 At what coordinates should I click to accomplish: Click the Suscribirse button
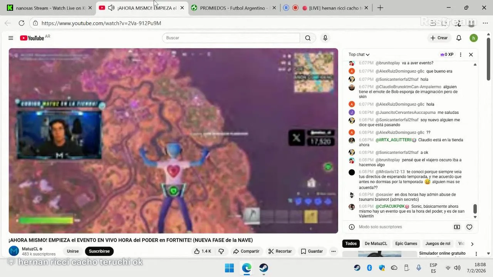[99, 251]
